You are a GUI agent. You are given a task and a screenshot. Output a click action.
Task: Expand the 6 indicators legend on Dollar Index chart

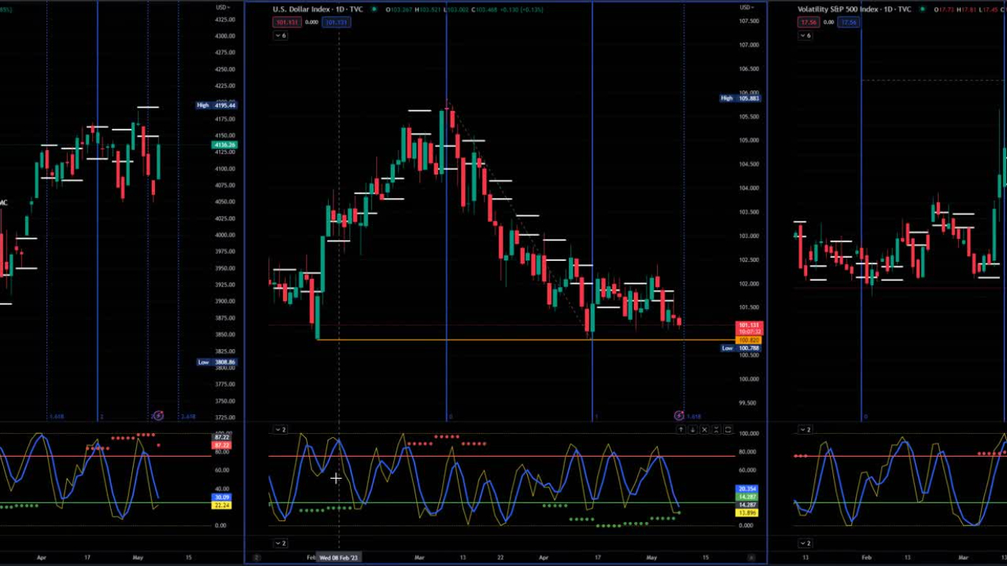[x=281, y=35]
